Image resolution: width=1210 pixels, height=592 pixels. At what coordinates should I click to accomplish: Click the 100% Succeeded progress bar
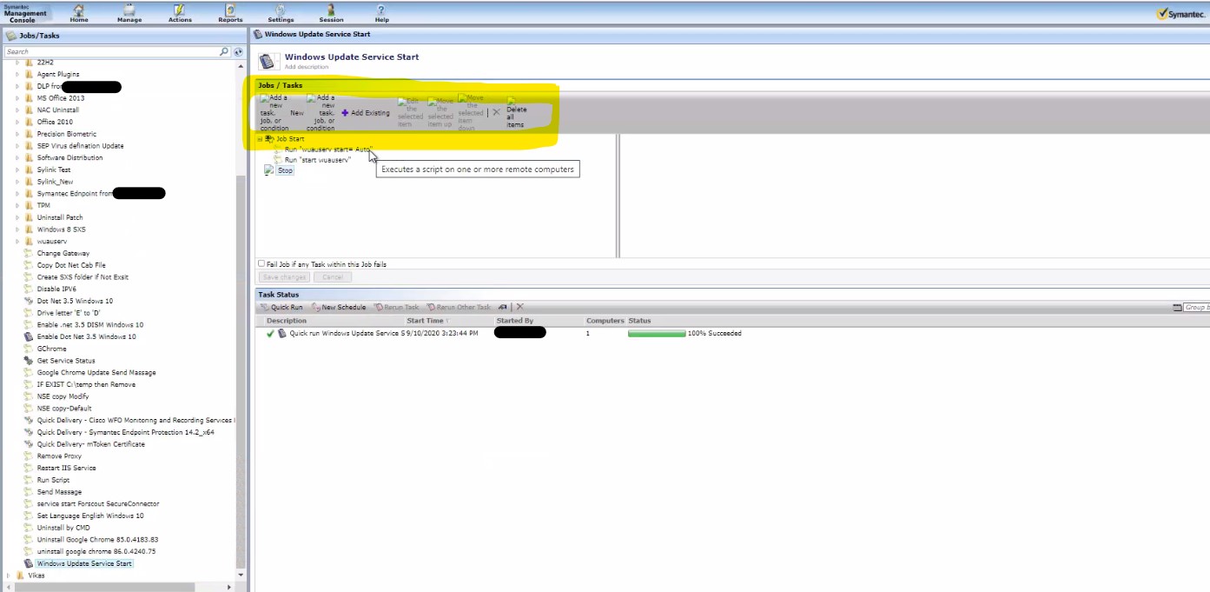(656, 333)
